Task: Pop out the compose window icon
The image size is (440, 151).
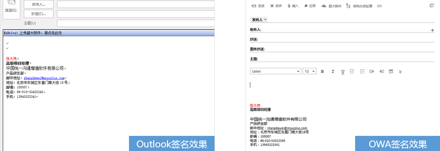Action: (431, 6)
